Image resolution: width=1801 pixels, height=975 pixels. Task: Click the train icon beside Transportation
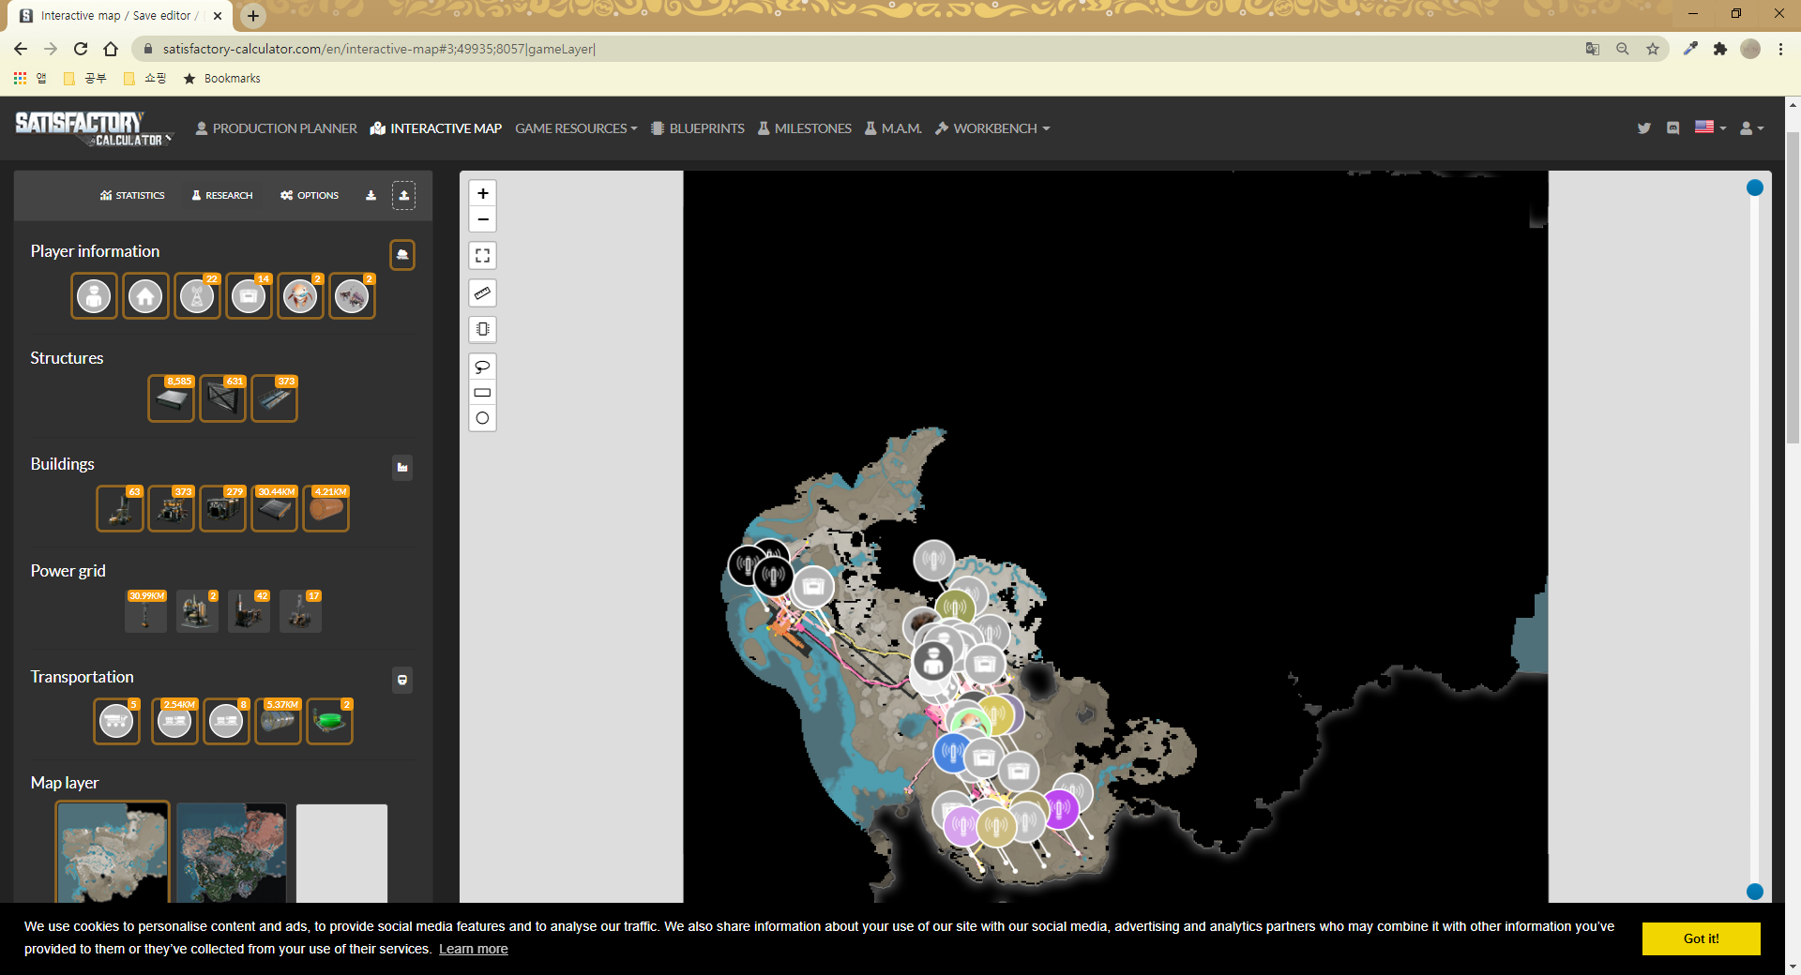[402, 680]
